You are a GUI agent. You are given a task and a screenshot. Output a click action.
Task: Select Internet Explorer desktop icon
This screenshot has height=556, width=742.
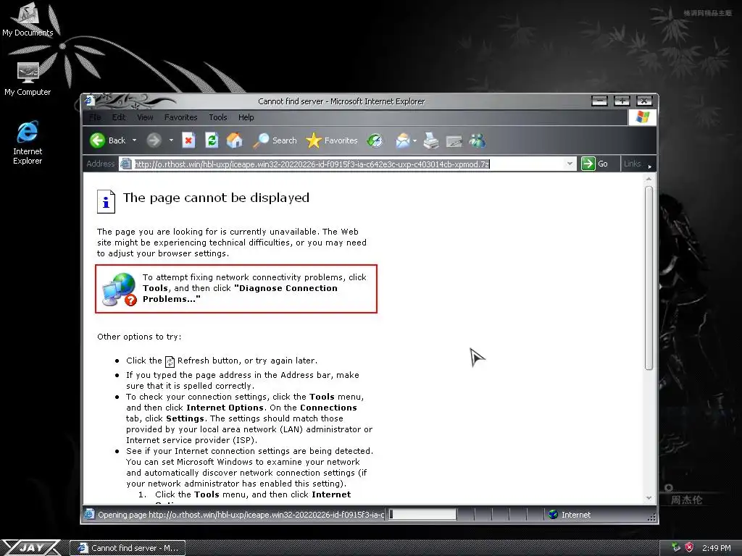tap(28, 143)
